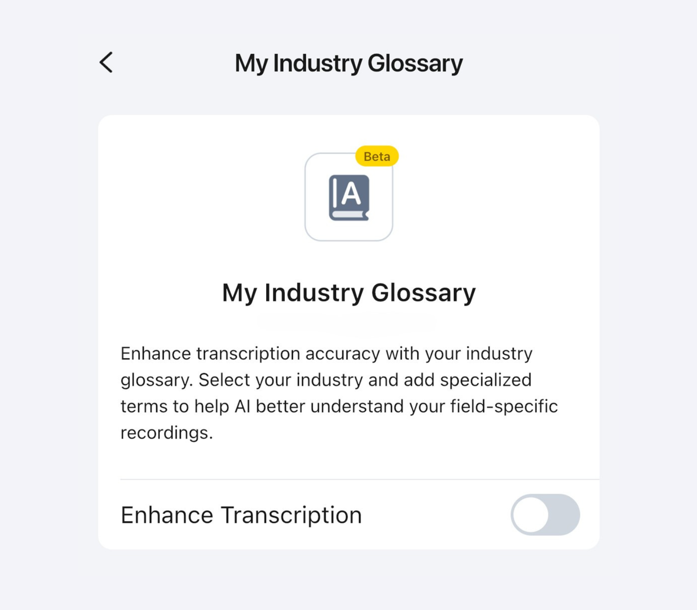697x610 pixels.
Task: Click the white knob of the toggle
Action: [x=531, y=515]
